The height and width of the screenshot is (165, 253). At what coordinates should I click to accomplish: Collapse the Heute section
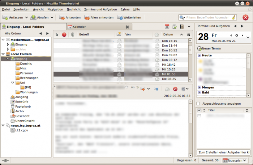pyautogui.click(x=199, y=56)
